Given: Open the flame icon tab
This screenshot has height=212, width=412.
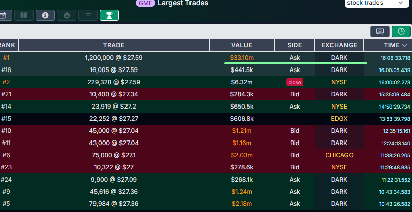Looking at the screenshot, I should click(67, 15).
